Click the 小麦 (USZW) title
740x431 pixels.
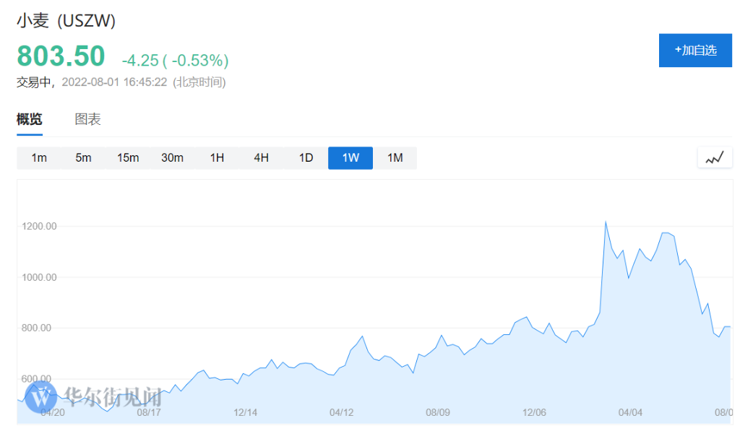[66, 21]
